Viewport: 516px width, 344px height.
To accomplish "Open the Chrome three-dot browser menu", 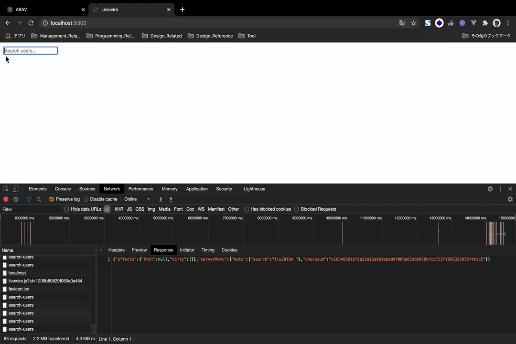I will pyautogui.click(x=508, y=23).
